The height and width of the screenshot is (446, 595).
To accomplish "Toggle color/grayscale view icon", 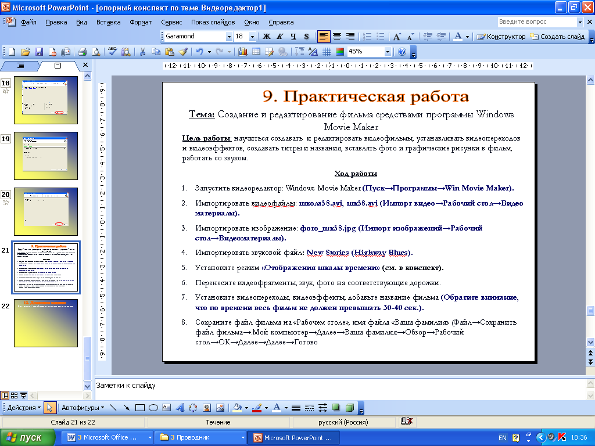I will (x=340, y=52).
